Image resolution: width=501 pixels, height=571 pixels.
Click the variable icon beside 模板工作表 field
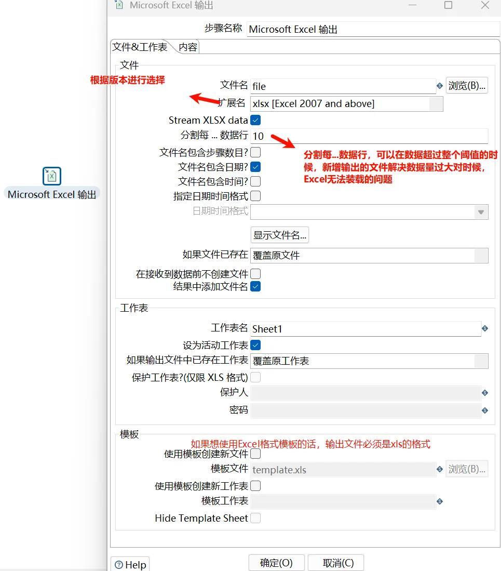(x=440, y=501)
